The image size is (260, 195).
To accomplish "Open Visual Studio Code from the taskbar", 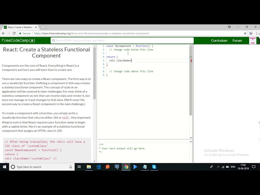I will point(98,167).
